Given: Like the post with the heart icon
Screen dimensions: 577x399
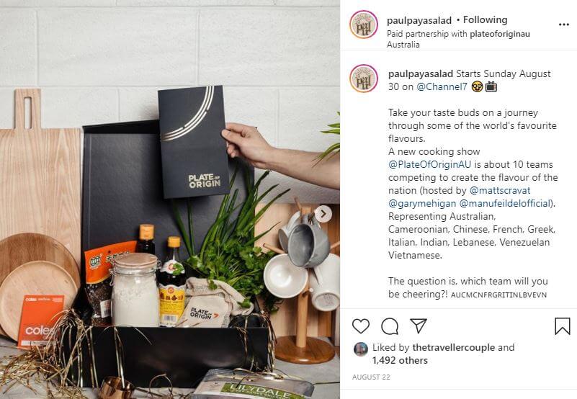Looking at the screenshot, I should tap(361, 326).
